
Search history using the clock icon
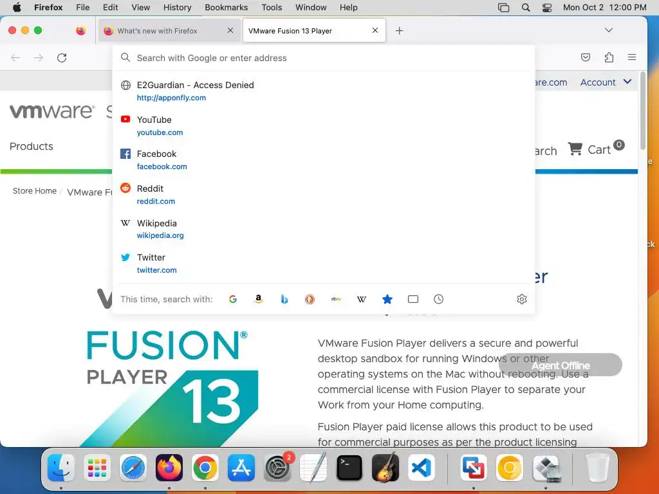point(438,299)
